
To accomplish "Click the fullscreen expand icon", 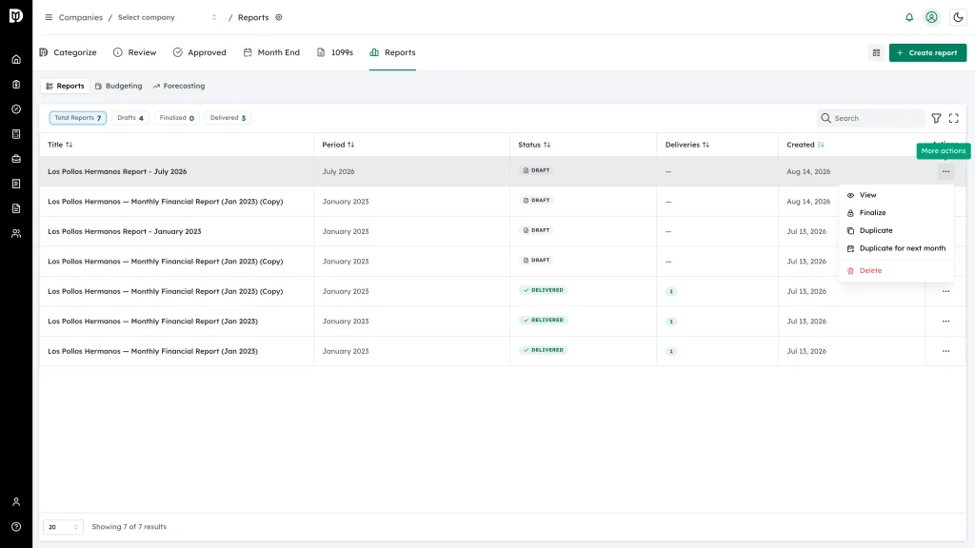I will tap(954, 118).
